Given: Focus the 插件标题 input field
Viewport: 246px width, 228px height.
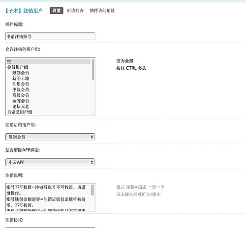Looking at the screenshot, I should click(50, 36).
